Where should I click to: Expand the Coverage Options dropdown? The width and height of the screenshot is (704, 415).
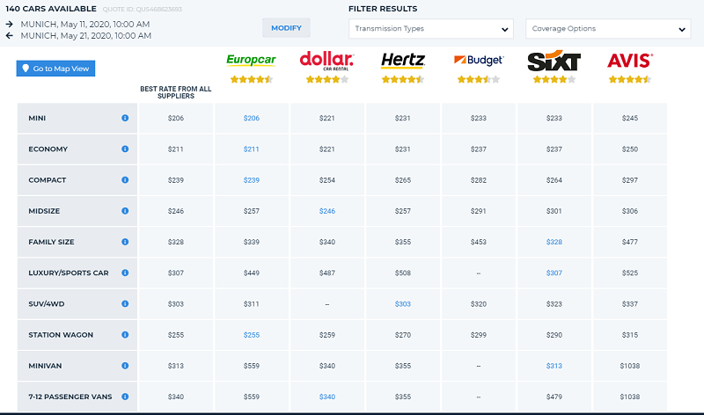(608, 29)
